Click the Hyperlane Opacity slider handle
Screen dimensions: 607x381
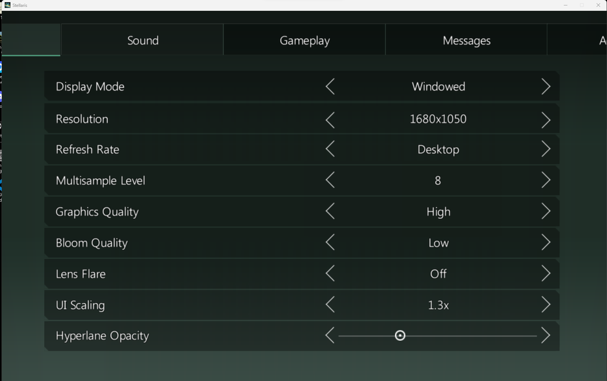tap(400, 336)
